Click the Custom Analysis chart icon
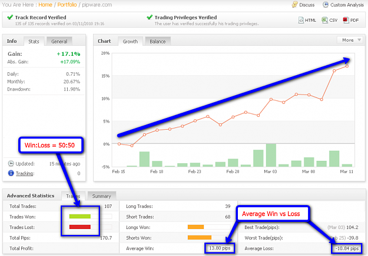The width and height of the screenshot is (368, 256). (x=325, y=5)
